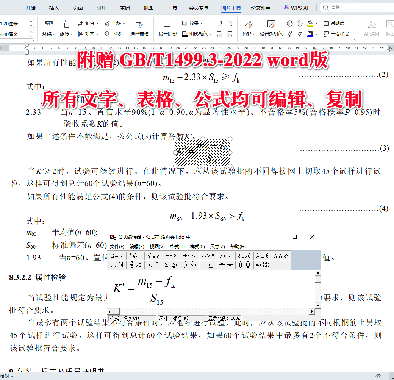Switch to the 视图 ribbon tab
The image size is (394, 380).
(x=148, y=8)
